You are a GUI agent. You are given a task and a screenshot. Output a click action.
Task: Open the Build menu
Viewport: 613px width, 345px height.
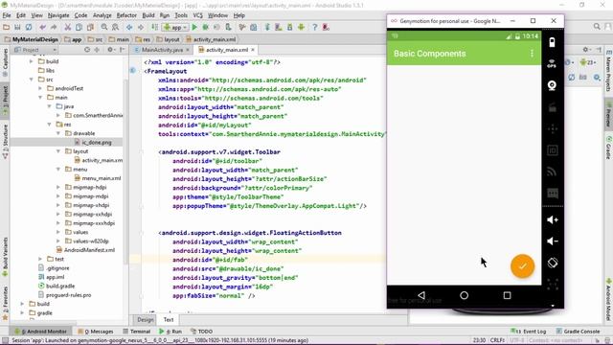[x=148, y=15]
